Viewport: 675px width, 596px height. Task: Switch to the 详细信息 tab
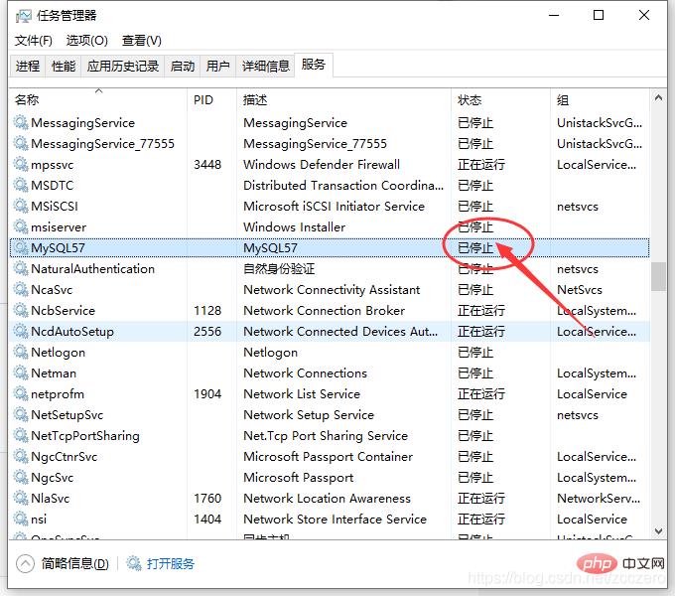(265, 66)
